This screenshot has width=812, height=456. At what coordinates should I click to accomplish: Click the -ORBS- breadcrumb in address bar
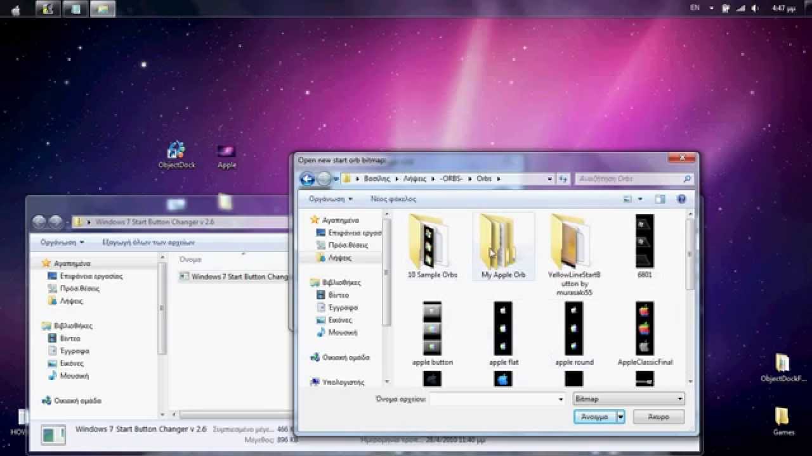(452, 179)
